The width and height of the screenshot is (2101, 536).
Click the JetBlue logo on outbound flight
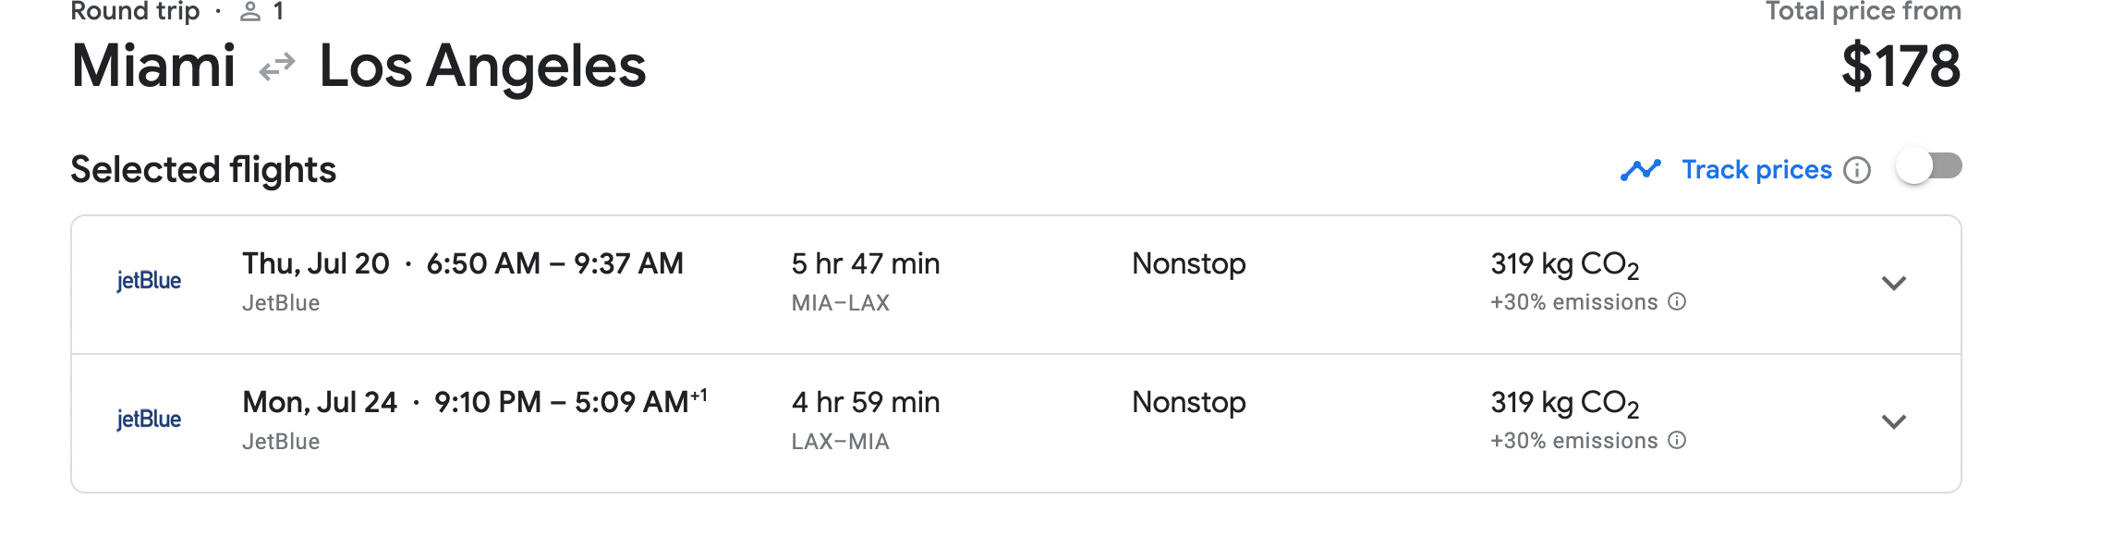149,281
